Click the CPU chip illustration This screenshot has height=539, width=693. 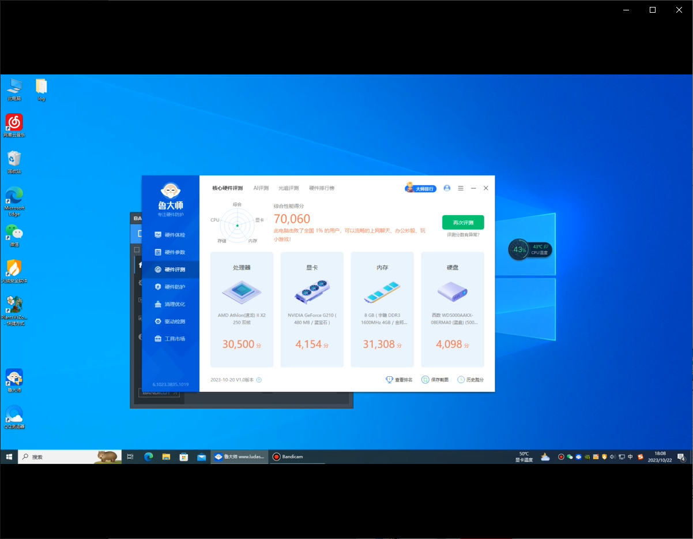[242, 292]
